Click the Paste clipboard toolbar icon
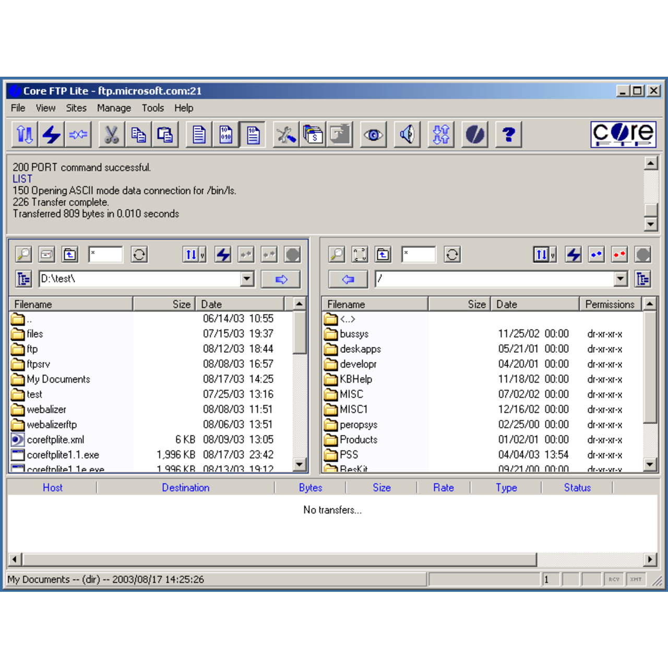Viewport: 668px width, 668px height. click(165, 135)
